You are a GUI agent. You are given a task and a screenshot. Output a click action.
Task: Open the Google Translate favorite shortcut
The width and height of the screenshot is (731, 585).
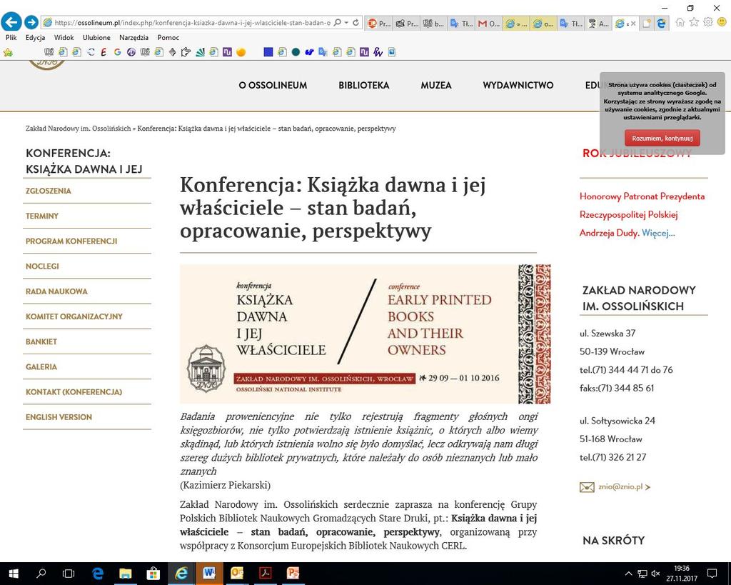coord(323,52)
